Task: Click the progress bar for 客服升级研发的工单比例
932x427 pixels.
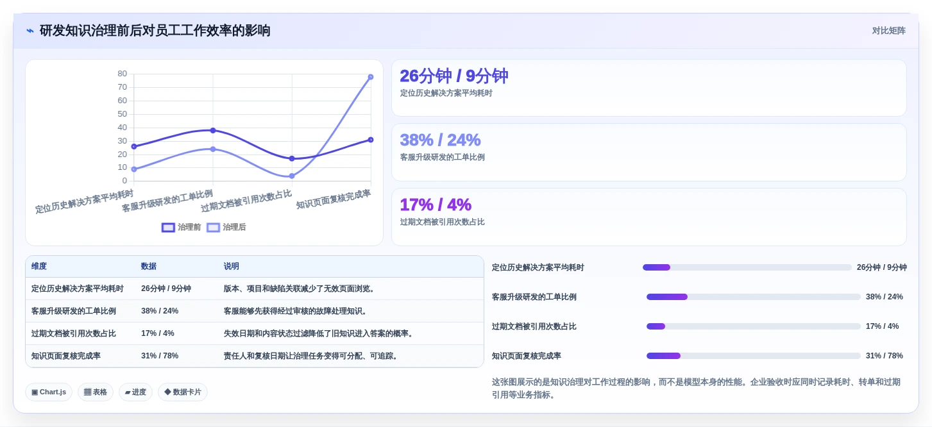Action: point(754,297)
